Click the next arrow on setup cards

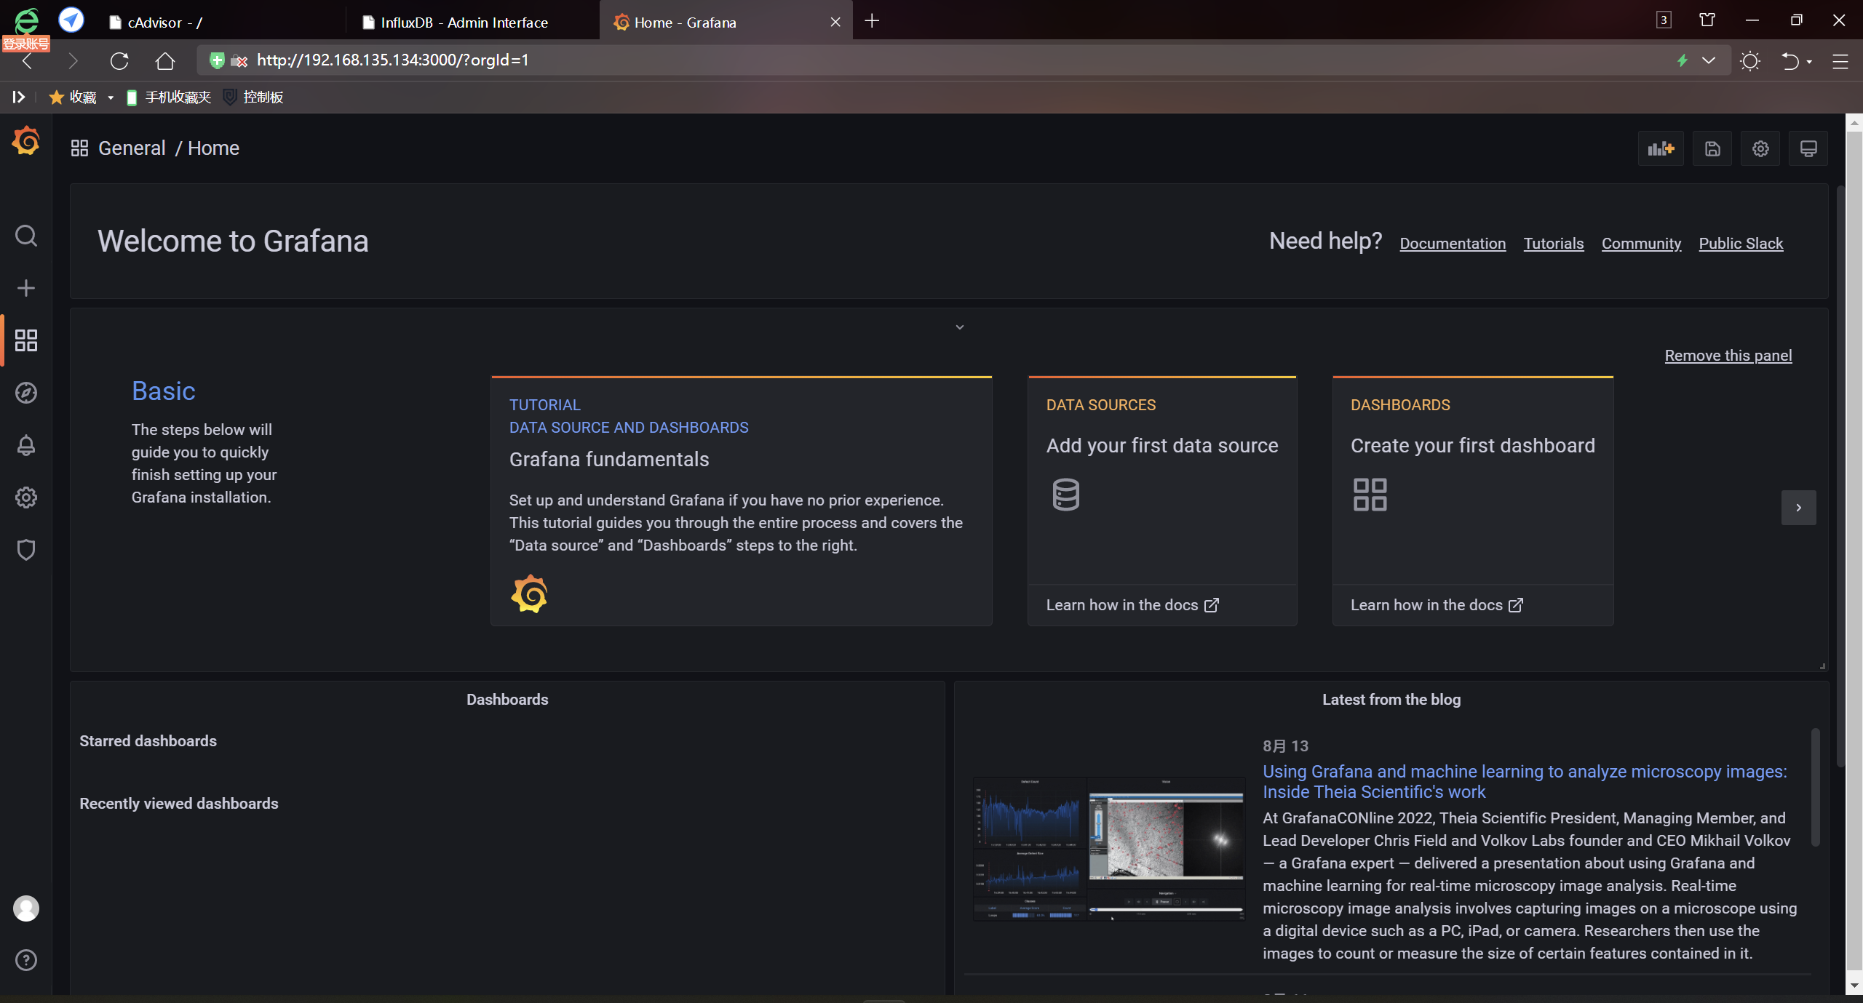[1799, 508]
